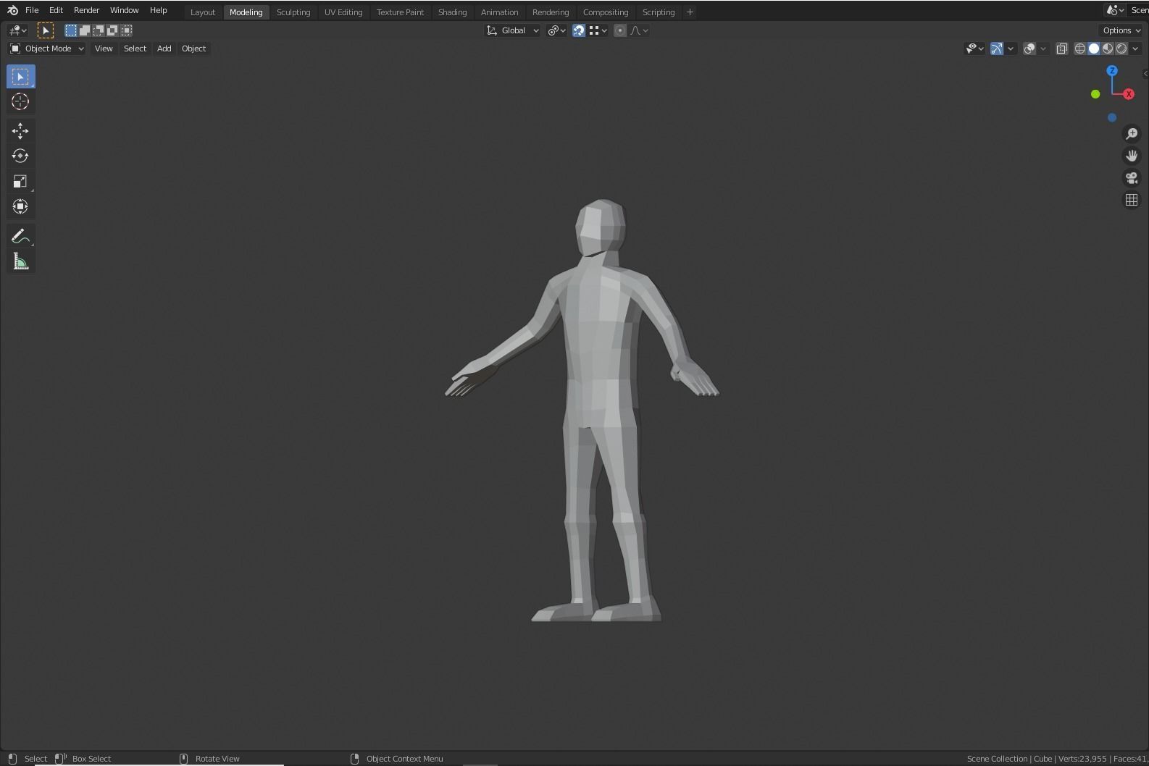The image size is (1149, 766).
Task: Switch to the Sculpting workspace tab
Action: (293, 12)
